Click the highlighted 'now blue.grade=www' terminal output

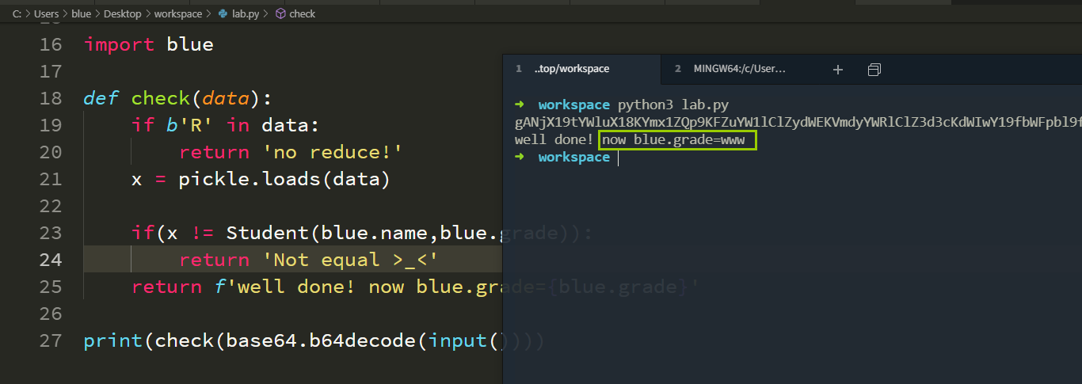tap(677, 140)
